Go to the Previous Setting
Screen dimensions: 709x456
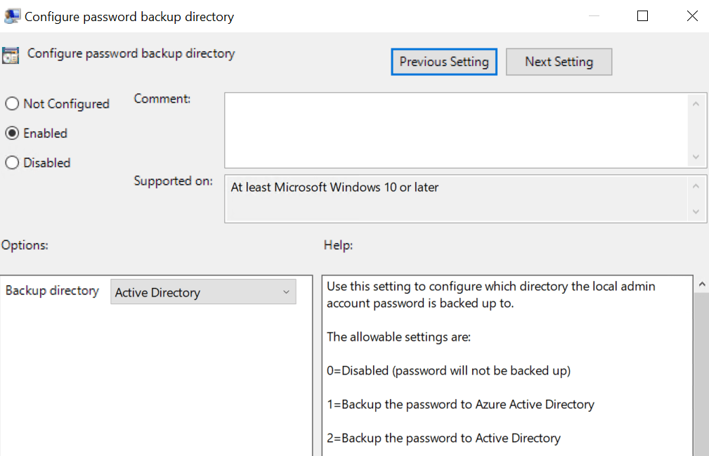point(444,62)
